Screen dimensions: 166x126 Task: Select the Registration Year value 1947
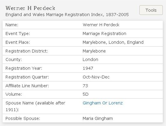(88, 68)
